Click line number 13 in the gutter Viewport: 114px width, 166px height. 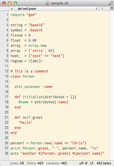point(7,76)
